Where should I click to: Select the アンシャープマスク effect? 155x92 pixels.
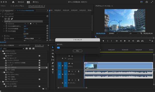(13, 60)
